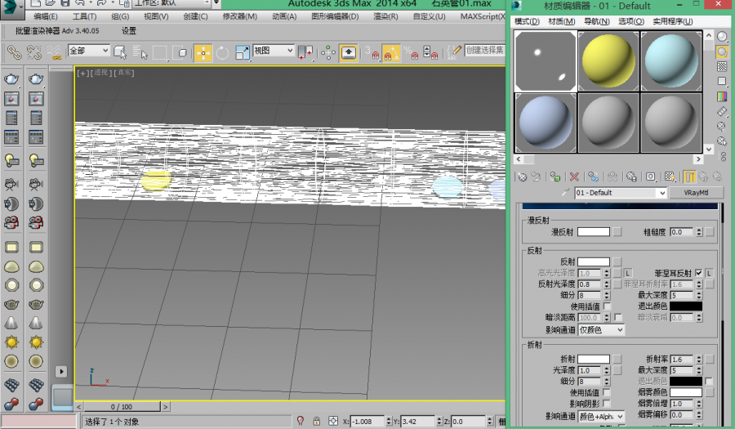Toggle the Angle Snap icon
Screen dimensions: 735x429
pyautogui.click(x=391, y=52)
